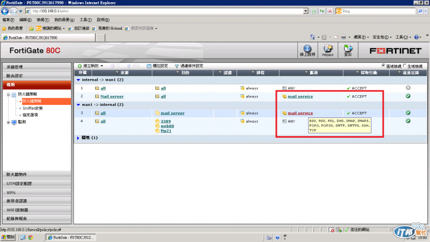Screen dimensions: 430x242
Task: Click the ANY service icon in policy 4
Action: (284, 121)
